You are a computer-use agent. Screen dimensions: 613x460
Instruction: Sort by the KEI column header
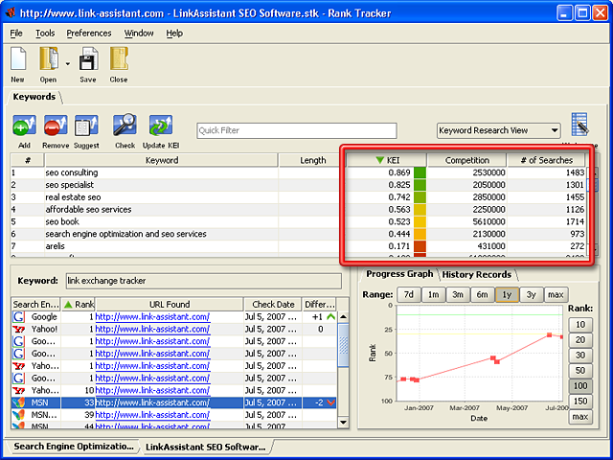pos(386,160)
